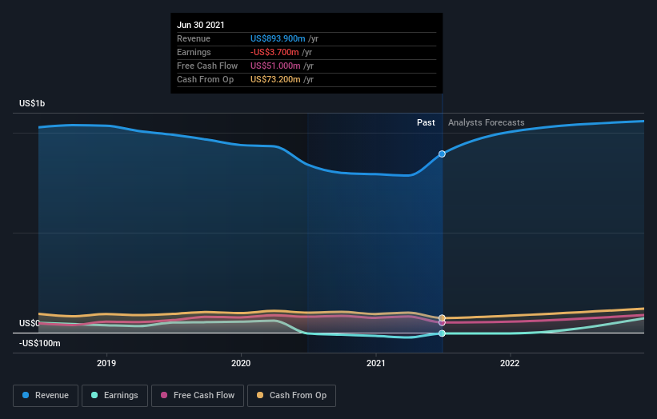Toggle the Revenue legend button
657x419 pixels.
coord(46,396)
